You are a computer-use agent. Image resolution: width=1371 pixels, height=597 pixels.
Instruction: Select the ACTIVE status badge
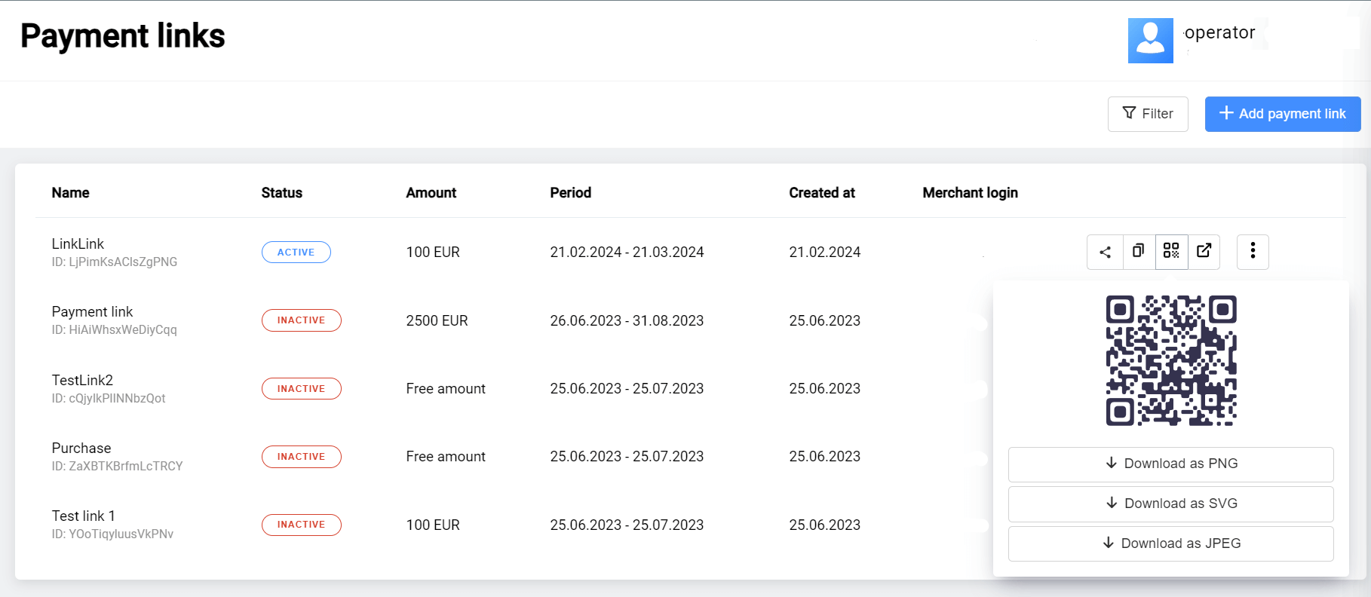pos(296,253)
